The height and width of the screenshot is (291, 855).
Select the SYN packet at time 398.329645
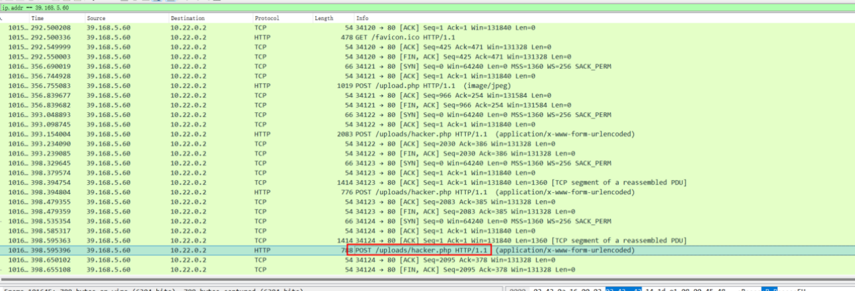(427, 163)
